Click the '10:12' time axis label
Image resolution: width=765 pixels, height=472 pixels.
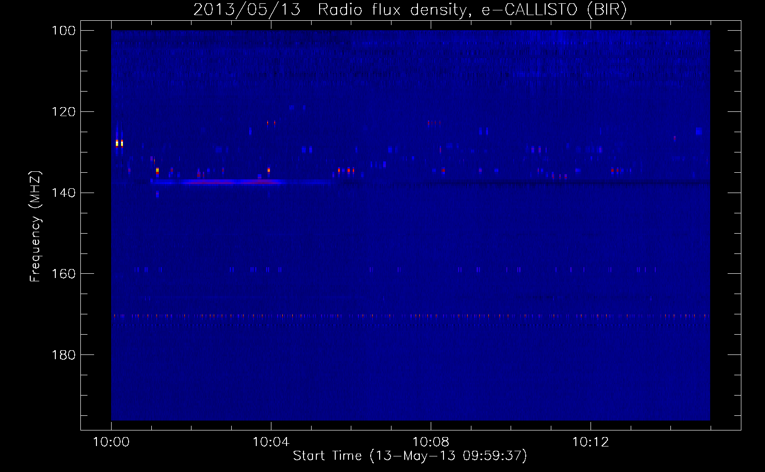(x=591, y=442)
